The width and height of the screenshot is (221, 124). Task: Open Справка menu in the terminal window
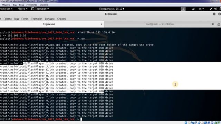[x=61, y=19]
